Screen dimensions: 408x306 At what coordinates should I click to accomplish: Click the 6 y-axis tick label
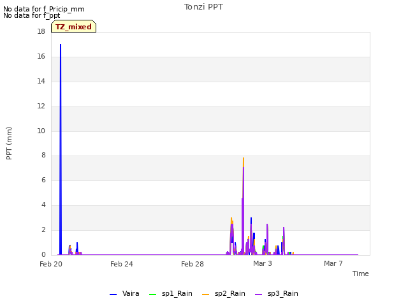(43, 180)
